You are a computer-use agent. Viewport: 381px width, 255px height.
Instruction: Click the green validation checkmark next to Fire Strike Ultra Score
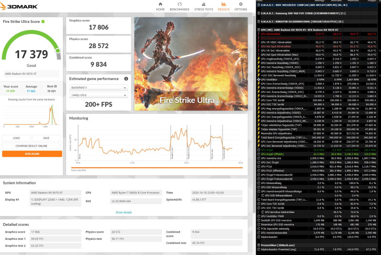coord(43,21)
